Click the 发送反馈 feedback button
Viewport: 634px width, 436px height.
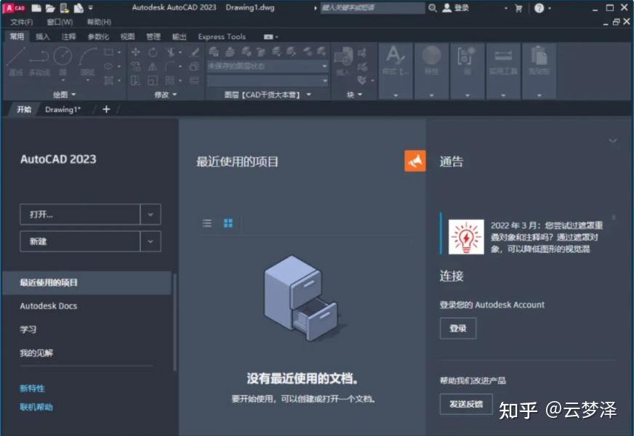coord(466,404)
